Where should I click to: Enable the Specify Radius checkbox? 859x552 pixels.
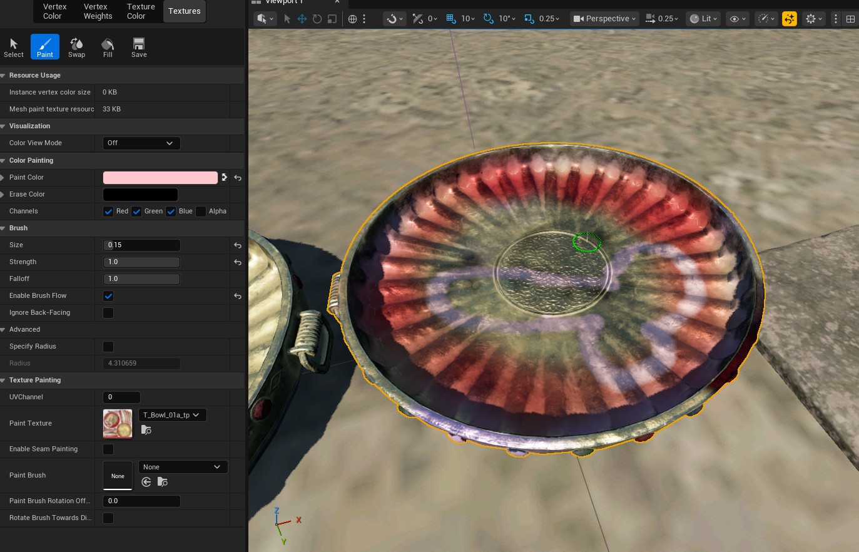point(108,347)
